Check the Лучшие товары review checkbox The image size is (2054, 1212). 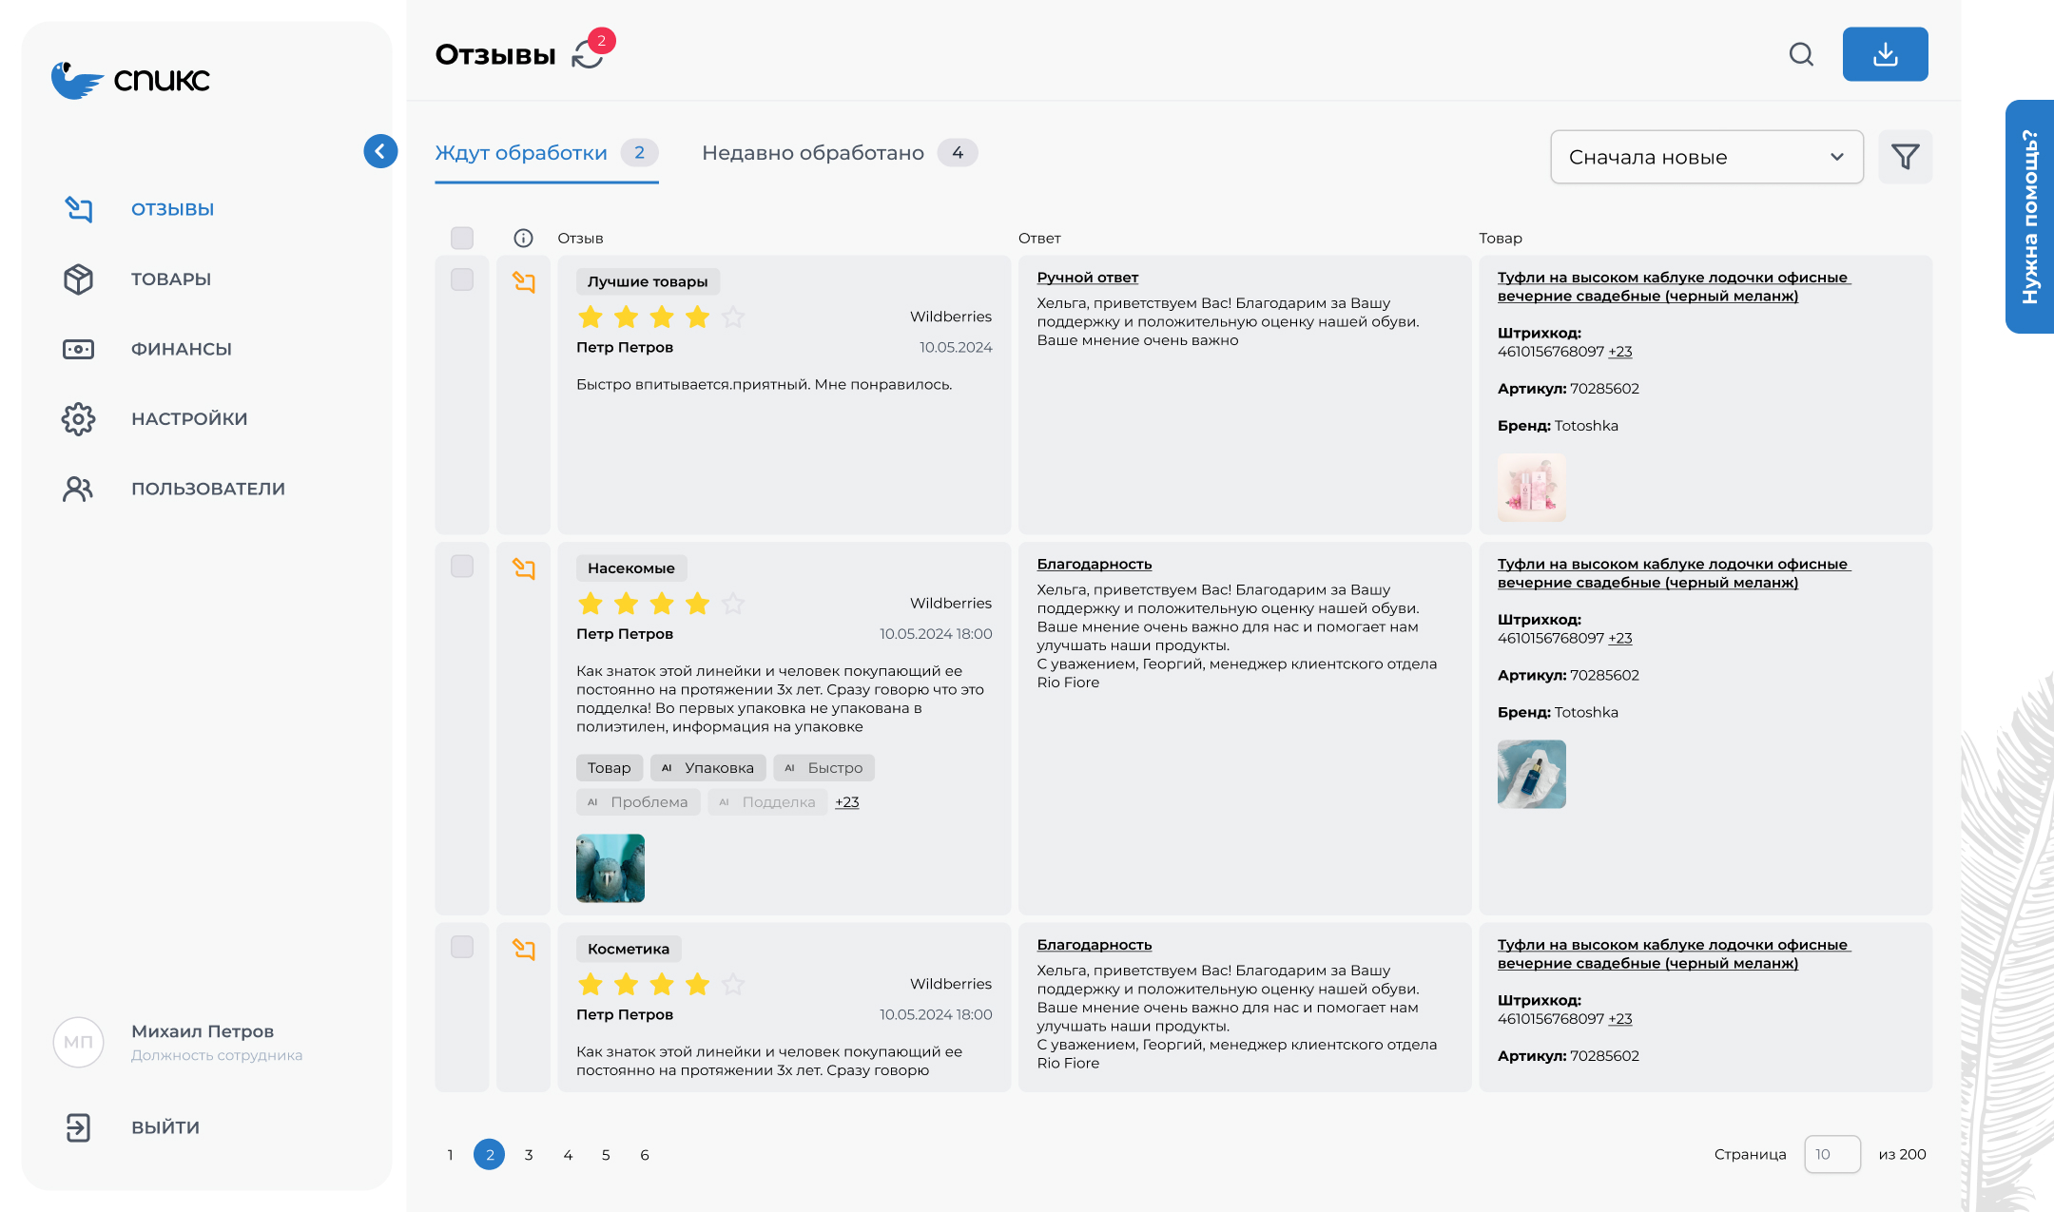point(462,279)
